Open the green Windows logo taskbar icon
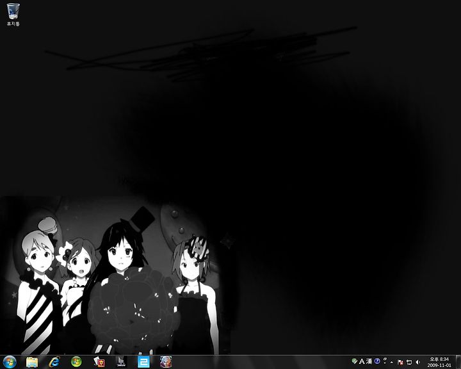Image resolution: width=461 pixels, height=369 pixels. tap(76, 362)
